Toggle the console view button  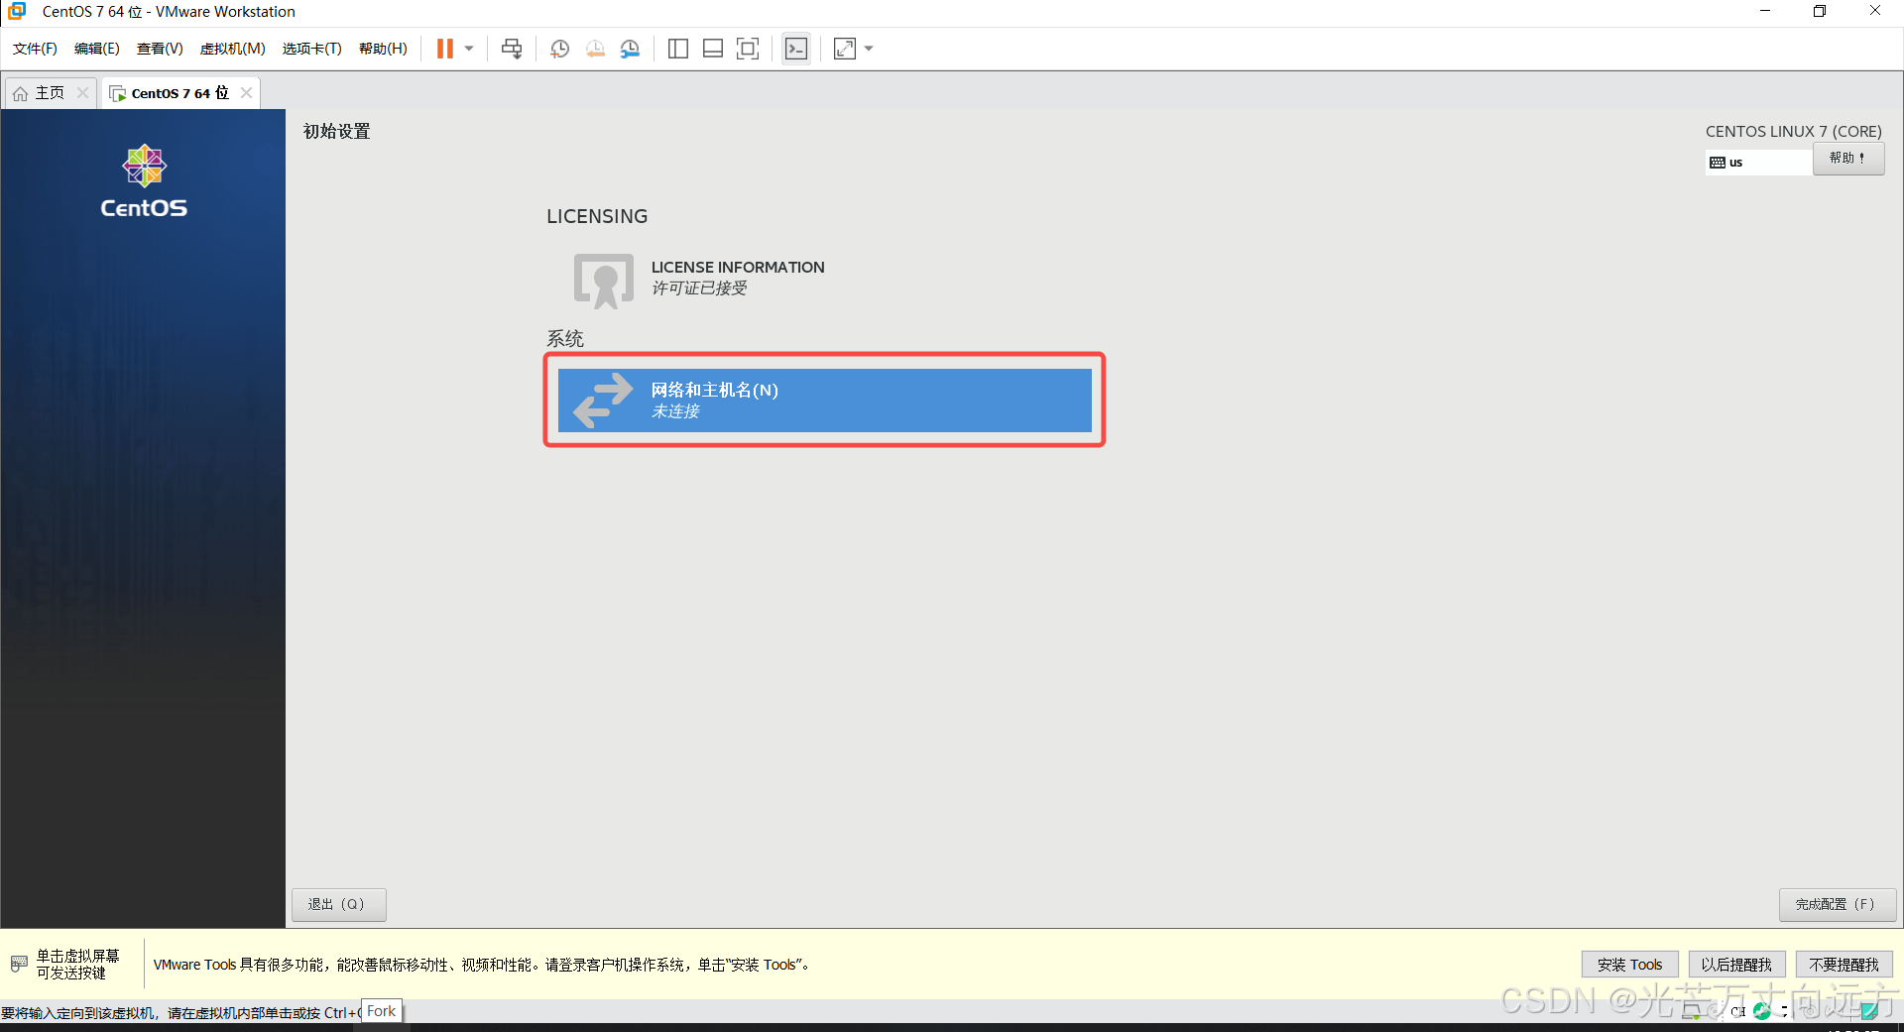[x=796, y=49]
